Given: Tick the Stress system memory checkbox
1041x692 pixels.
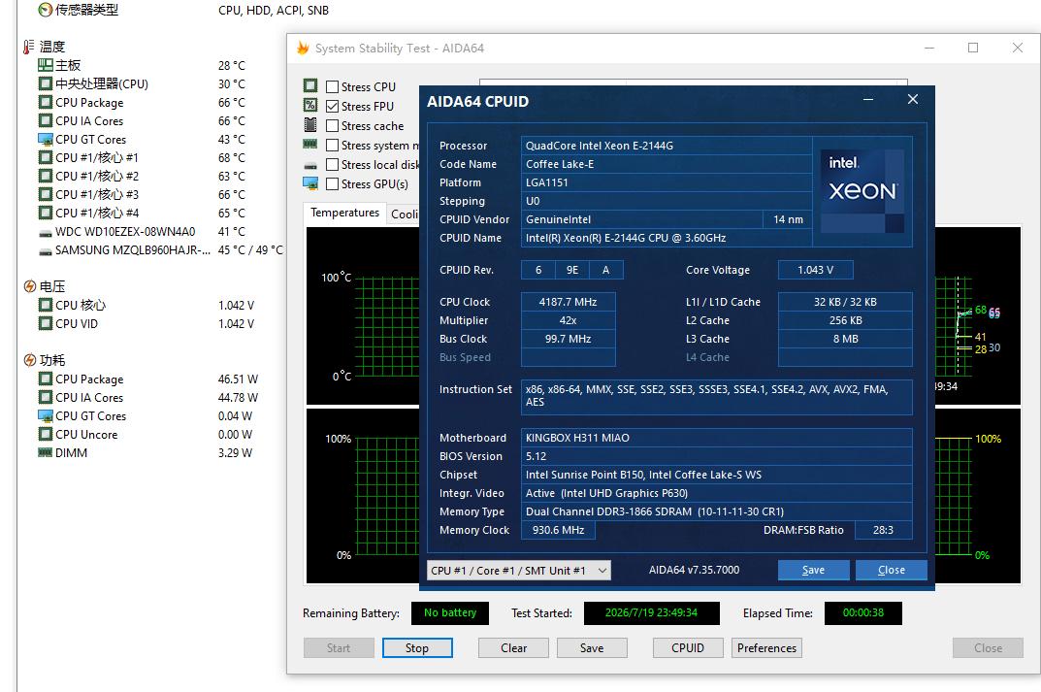Looking at the screenshot, I should tap(333, 145).
